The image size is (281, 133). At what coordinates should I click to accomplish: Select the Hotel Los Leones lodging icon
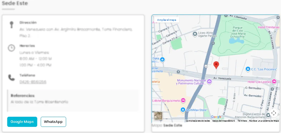(274, 82)
